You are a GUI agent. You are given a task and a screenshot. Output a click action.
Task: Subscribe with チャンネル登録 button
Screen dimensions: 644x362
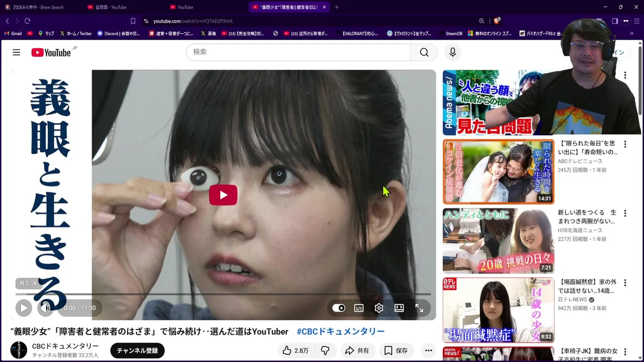[137, 350]
